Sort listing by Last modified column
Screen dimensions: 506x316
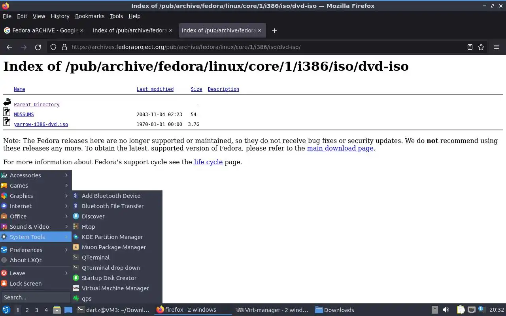(x=155, y=89)
